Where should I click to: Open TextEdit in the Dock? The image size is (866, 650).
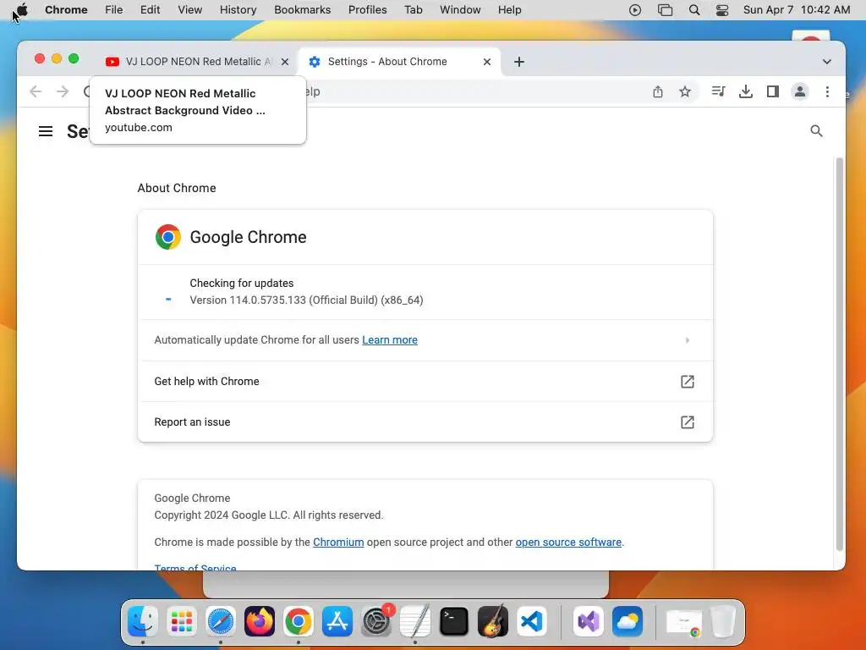point(415,622)
